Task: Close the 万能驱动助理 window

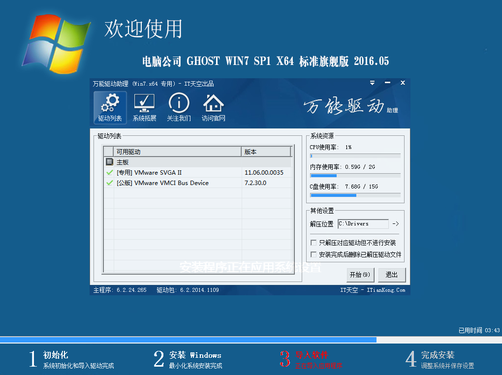Action: pos(403,83)
